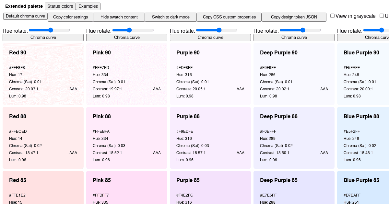Select the Red 90 color swatch

pyautogui.click(x=43, y=74)
